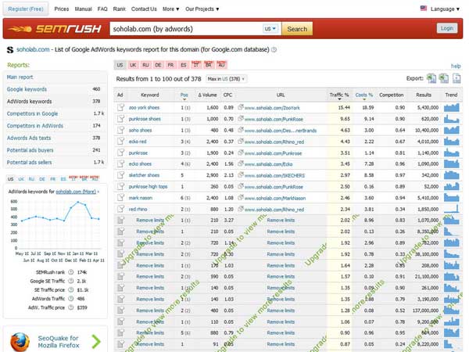Open the ad preview icon for ecko red
The height and width of the screenshot is (352, 469).
click(x=120, y=142)
